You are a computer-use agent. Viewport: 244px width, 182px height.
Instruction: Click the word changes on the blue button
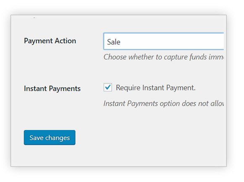[x=58, y=138]
